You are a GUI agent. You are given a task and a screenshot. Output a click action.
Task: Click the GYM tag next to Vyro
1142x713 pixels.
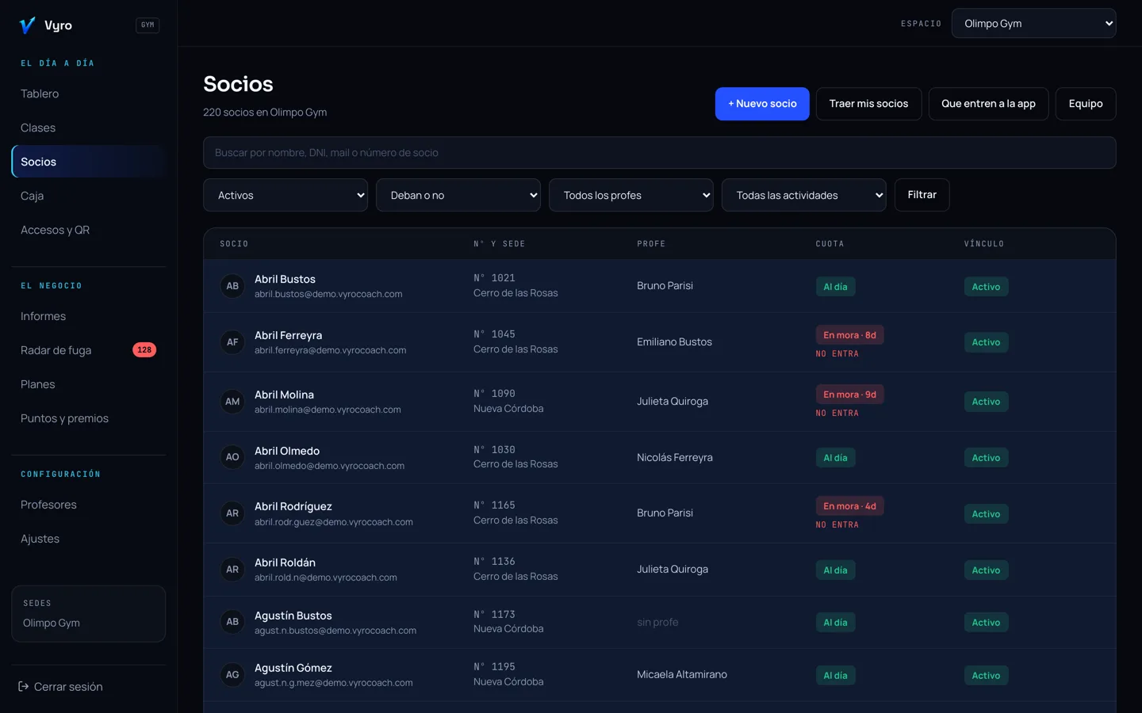(148, 25)
